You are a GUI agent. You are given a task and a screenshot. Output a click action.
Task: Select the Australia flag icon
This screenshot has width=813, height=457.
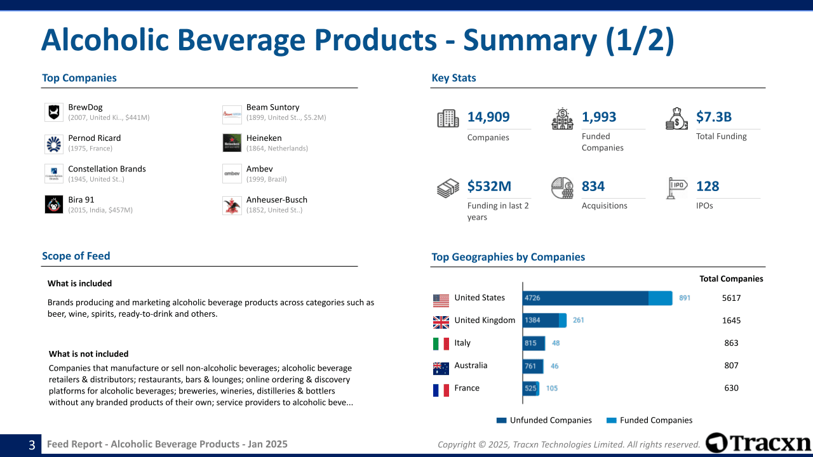point(440,366)
